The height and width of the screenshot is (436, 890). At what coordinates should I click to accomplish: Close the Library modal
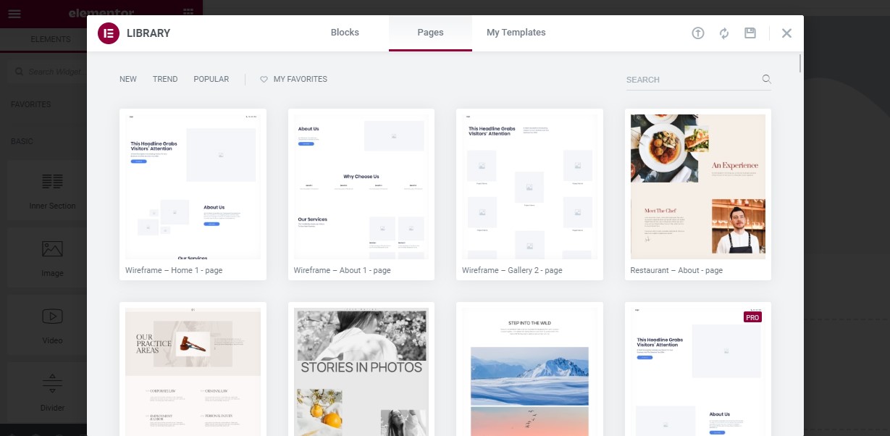click(x=787, y=33)
